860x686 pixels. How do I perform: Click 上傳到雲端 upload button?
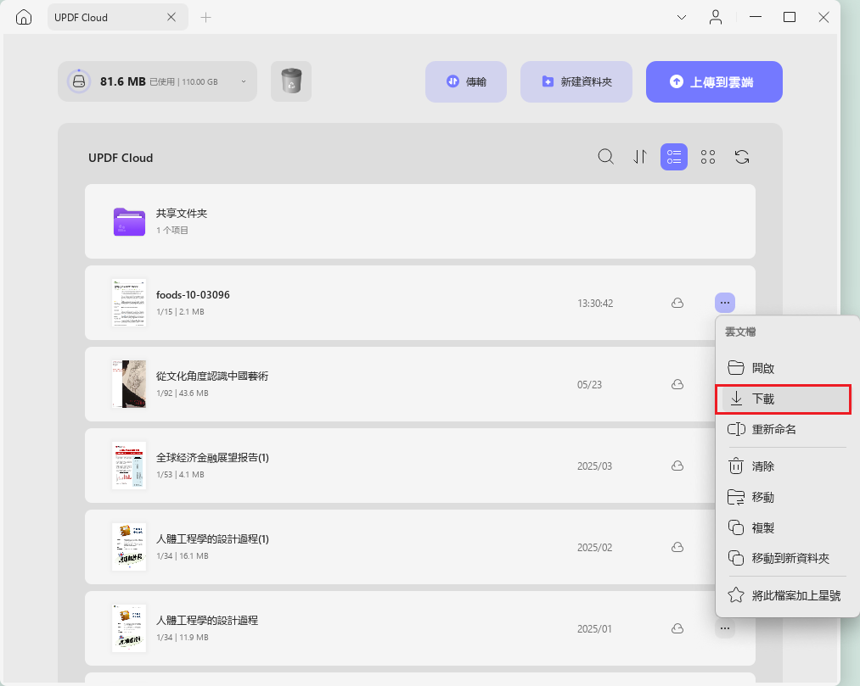[714, 81]
